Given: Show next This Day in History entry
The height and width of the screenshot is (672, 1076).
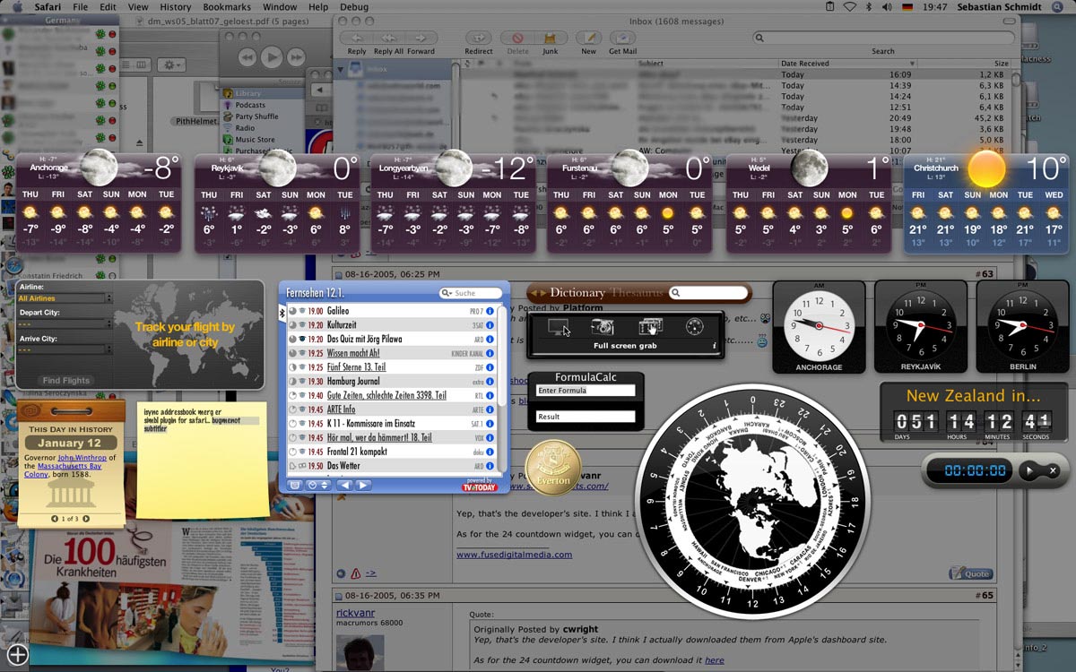Looking at the screenshot, I should point(86,519).
